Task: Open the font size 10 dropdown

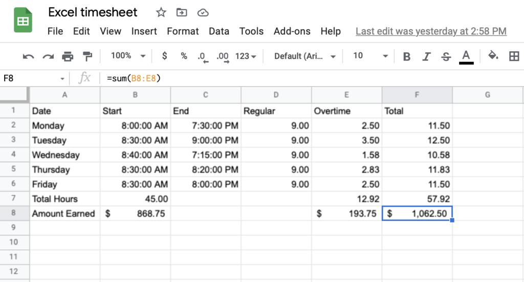Action: [x=370, y=56]
